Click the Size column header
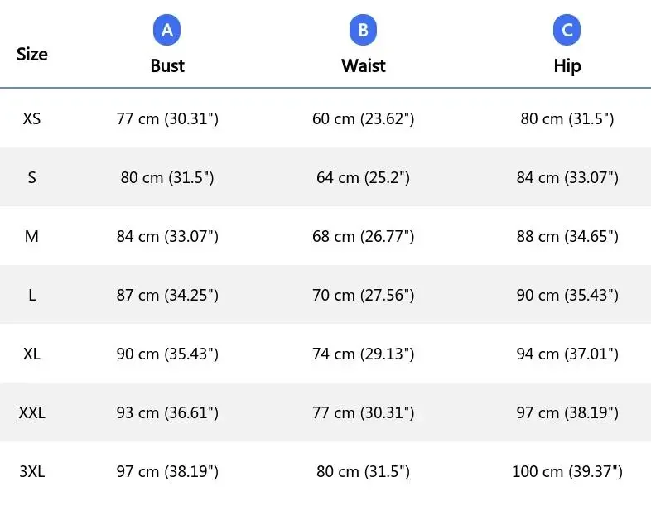Viewport: 651px width, 506px height. pos(32,55)
